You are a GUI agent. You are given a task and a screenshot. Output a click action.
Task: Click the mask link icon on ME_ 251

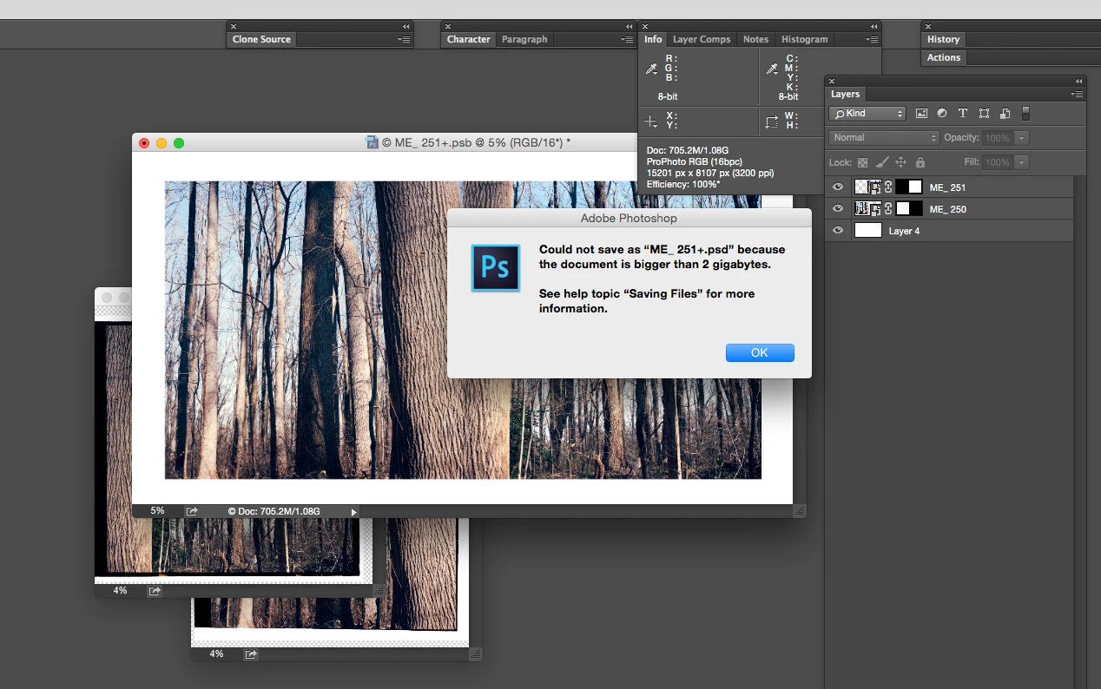click(888, 187)
